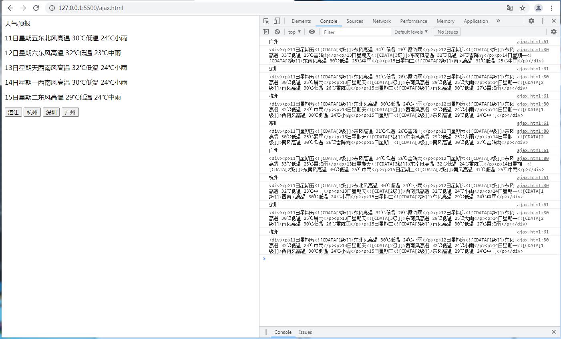Switch to the Application tab
Viewport: 561px width, 339px height.
coord(476,21)
